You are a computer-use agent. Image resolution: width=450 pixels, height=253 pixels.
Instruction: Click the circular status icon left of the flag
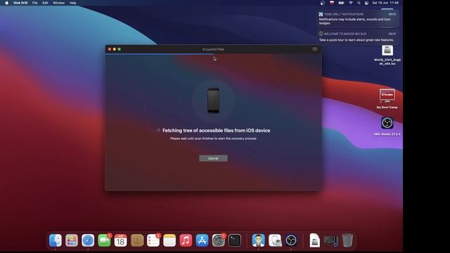tap(323, 3)
